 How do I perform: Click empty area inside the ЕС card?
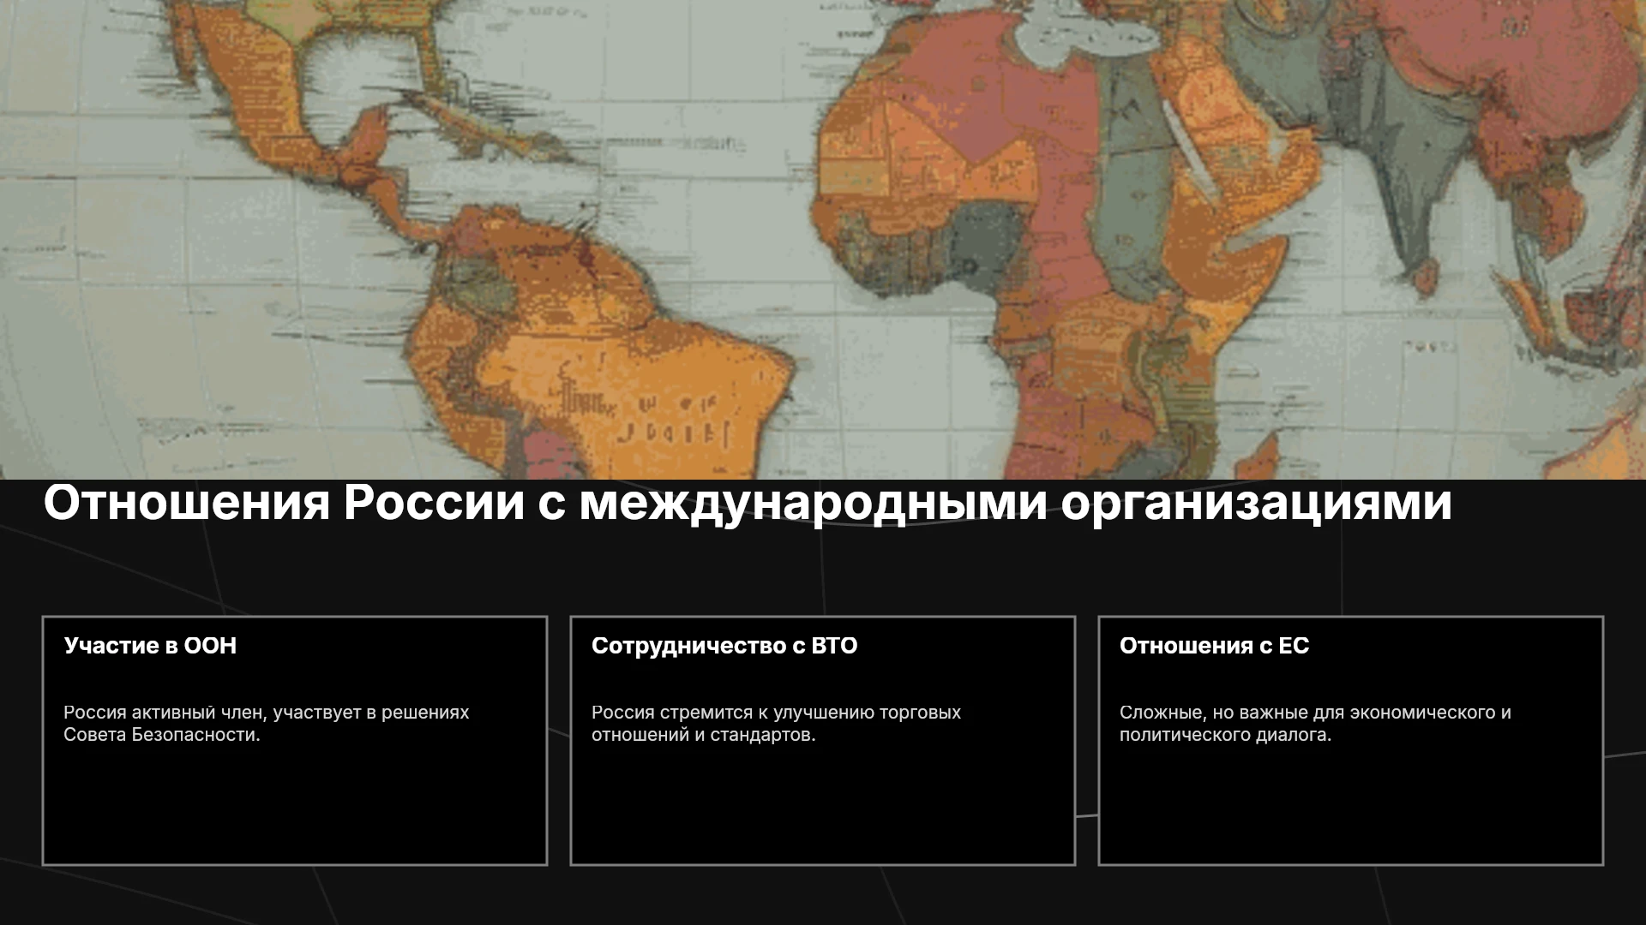tap(1351, 809)
